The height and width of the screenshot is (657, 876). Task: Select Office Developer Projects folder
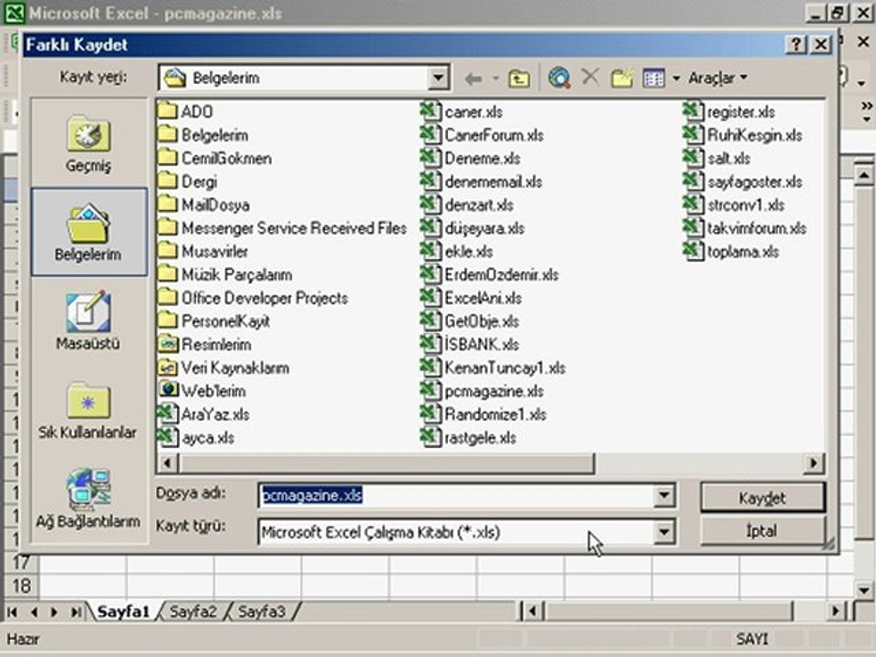tap(253, 297)
